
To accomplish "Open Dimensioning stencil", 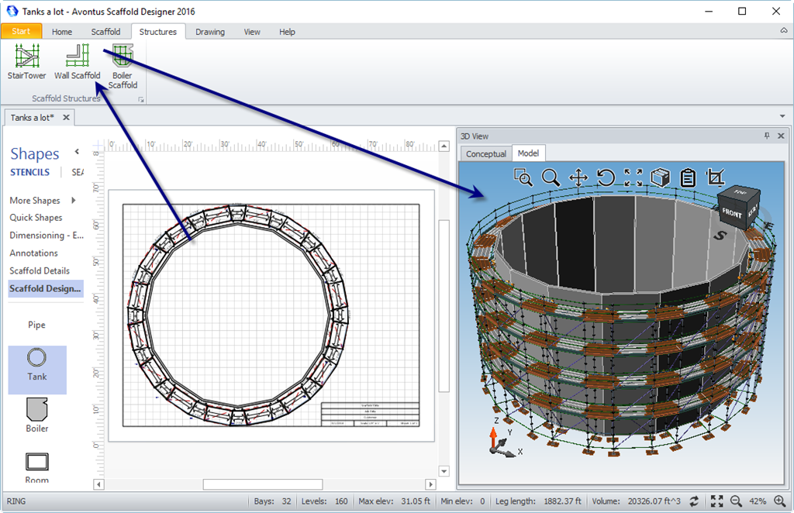I will [x=47, y=236].
